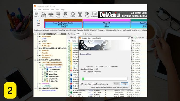
Task: Close the Recover files dialog
Action: pyautogui.click(x=129, y=38)
